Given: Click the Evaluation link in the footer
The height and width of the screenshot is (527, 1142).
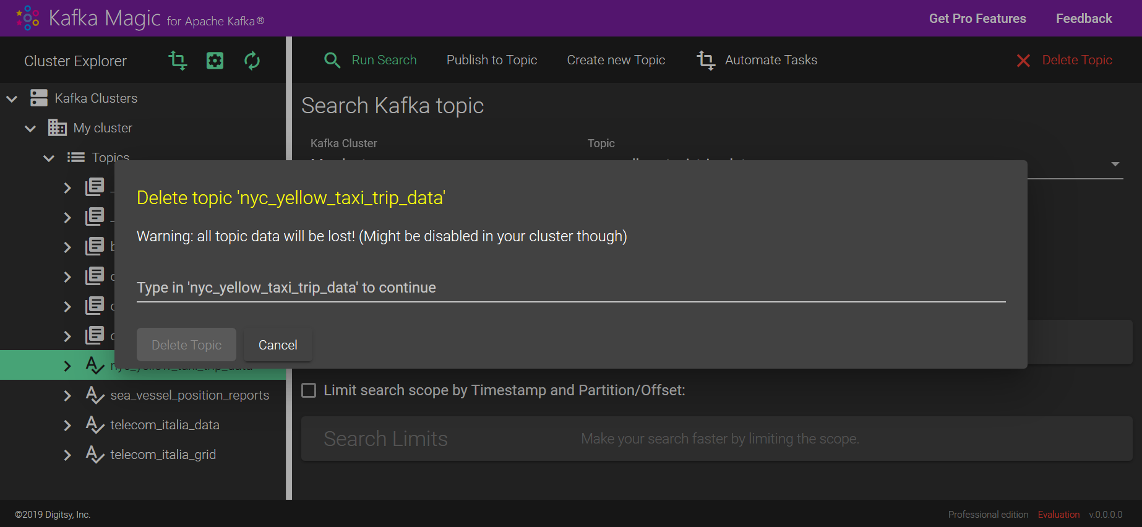Looking at the screenshot, I should pos(1058,515).
